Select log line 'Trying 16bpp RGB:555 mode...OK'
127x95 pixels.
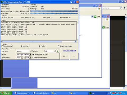click(14, 28)
